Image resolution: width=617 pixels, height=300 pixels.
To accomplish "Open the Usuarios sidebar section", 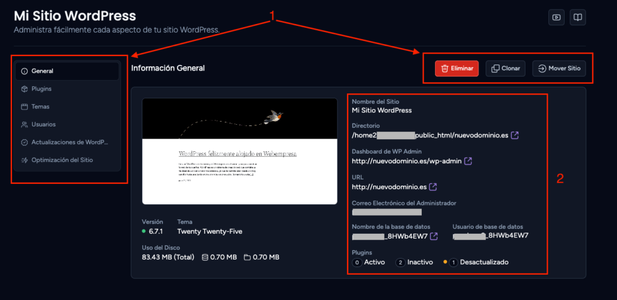I will 67,124.
